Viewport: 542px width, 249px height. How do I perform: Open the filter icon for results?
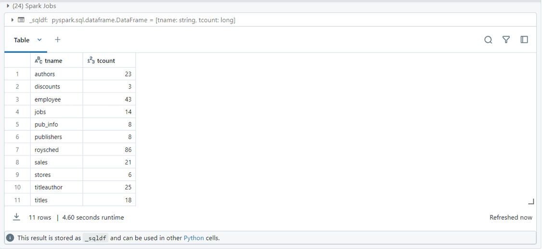click(x=506, y=40)
